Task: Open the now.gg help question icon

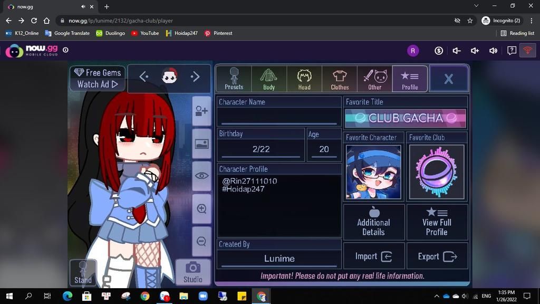Action: [512, 51]
